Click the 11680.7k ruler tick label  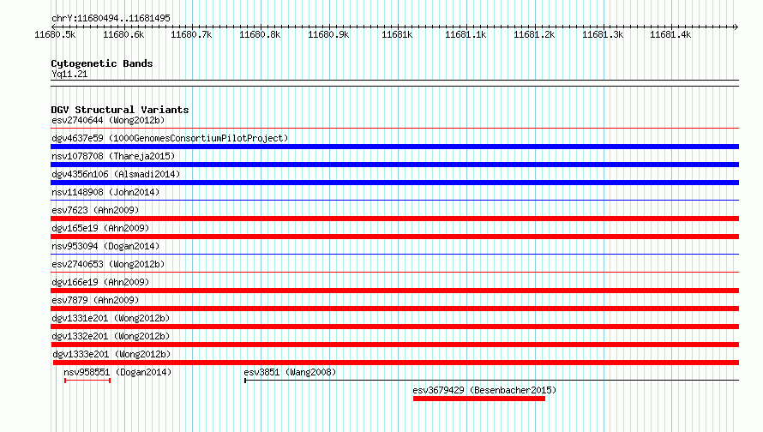tap(191, 34)
